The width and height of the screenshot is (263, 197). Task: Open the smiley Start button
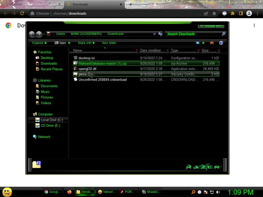(7, 192)
